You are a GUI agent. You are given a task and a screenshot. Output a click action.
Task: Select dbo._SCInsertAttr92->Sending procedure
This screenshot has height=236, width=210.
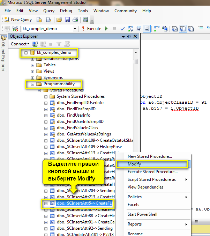pos(84,228)
